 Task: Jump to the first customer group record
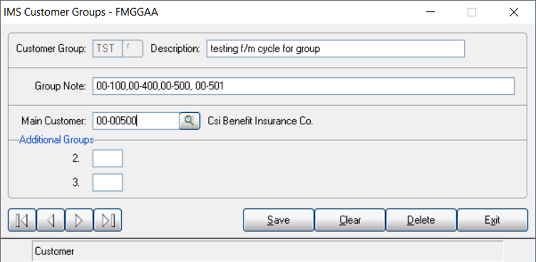22,220
